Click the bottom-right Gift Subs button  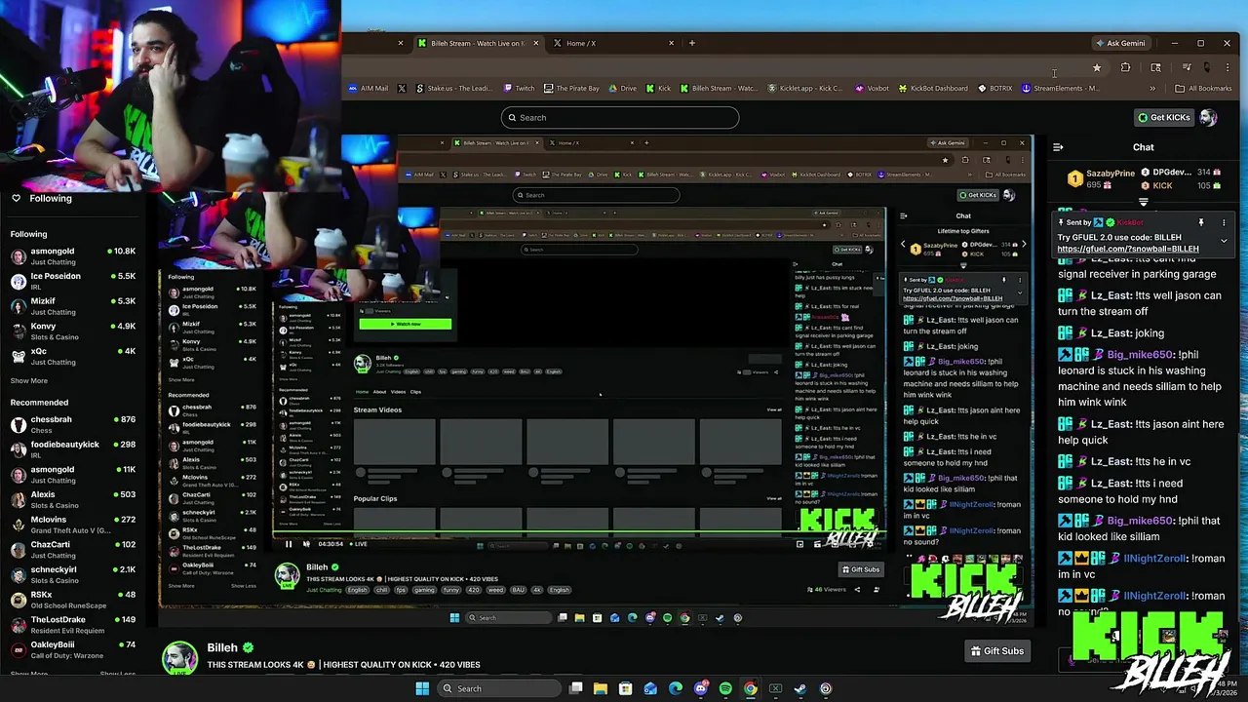point(996,651)
